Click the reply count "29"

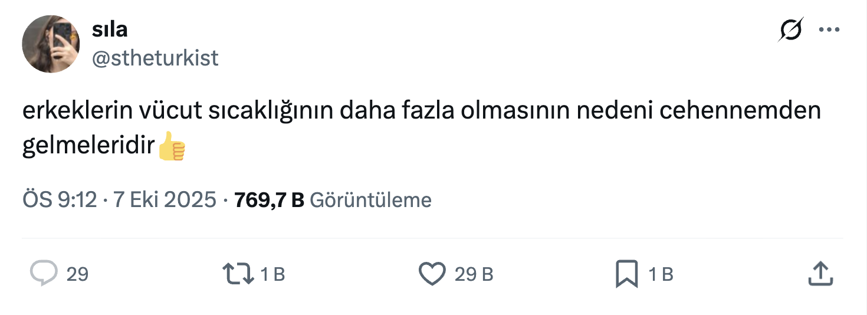click(x=77, y=274)
